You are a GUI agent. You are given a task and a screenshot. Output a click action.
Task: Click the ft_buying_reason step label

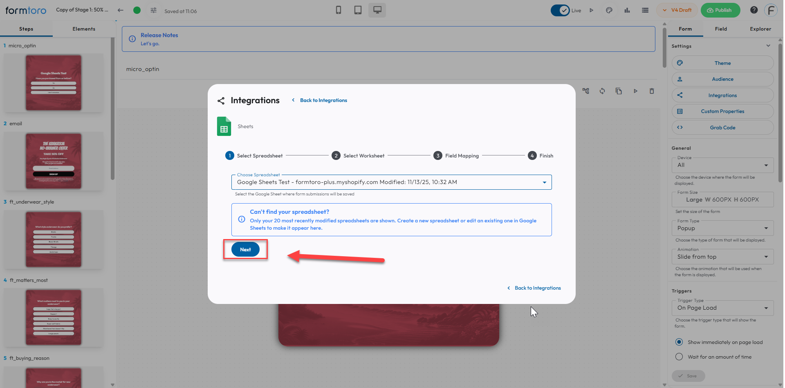[x=29, y=358]
